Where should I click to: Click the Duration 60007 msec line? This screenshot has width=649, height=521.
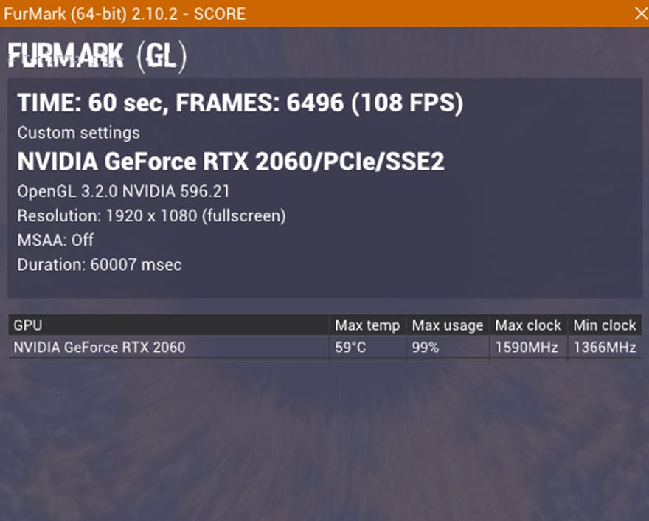(100, 265)
